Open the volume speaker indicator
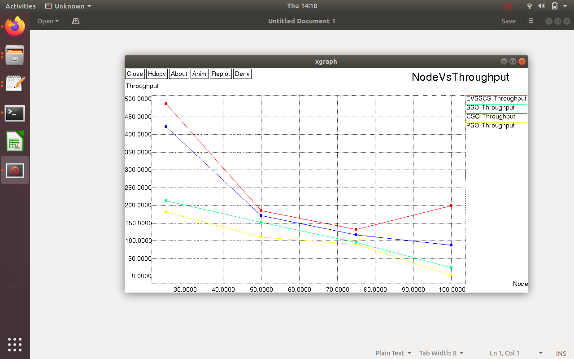Image resolution: width=574 pixels, height=359 pixels. pyautogui.click(x=542, y=6)
